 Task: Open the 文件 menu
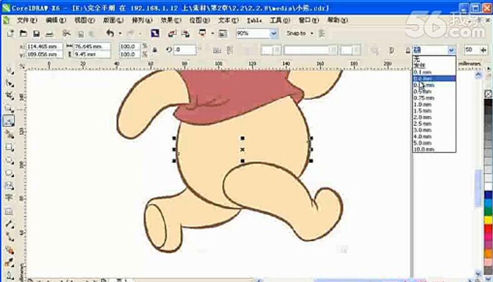[x=27, y=20]
